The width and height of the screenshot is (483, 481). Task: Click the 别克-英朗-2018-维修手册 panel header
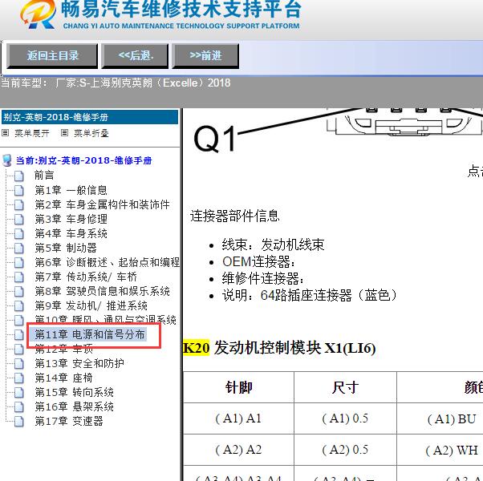point(90,117)
